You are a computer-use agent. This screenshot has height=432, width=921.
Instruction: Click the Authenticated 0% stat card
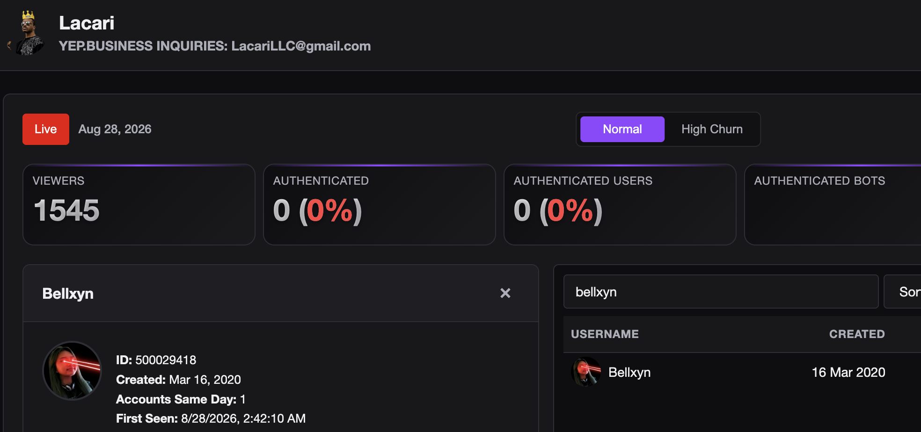pyautogui.click(x=380, y=204)
